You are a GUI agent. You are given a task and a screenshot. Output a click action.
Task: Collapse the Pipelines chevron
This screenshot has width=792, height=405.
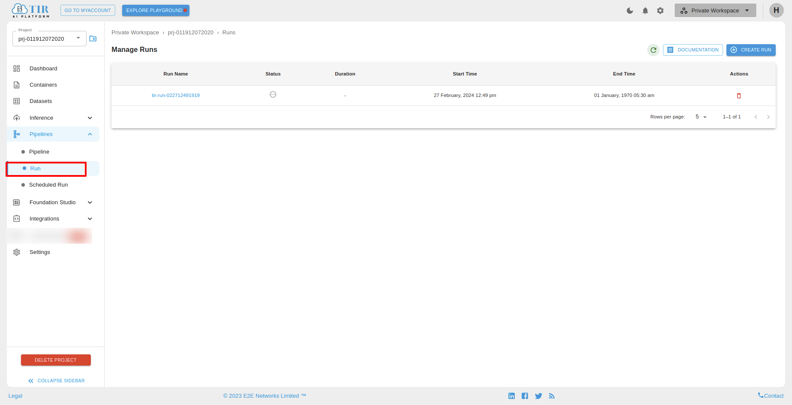90,134
